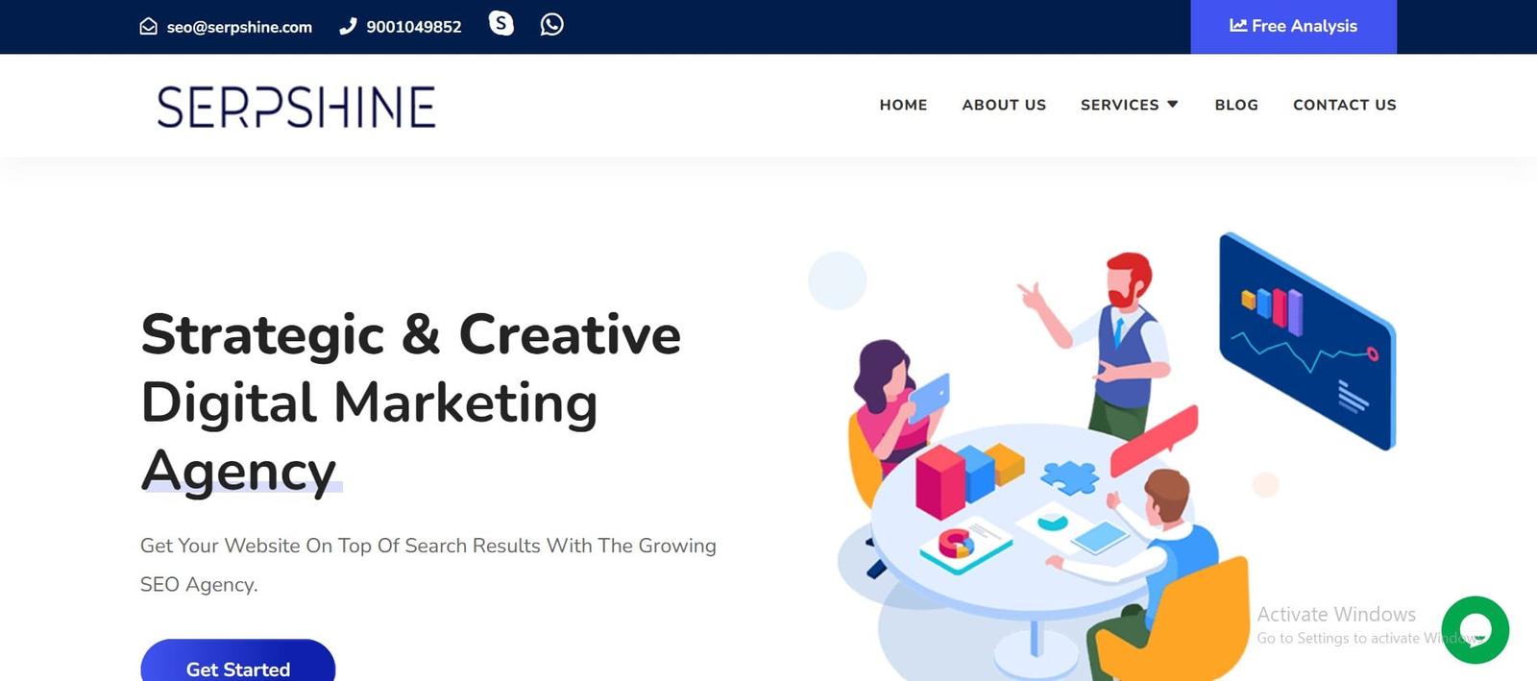Click the seo@serpshine.com email link
Screen dimensions: 1537x681
(x=239, y=27)
